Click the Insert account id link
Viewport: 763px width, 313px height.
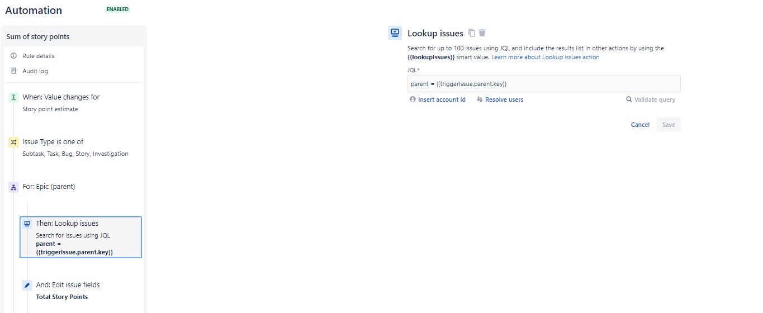point(442,99)
